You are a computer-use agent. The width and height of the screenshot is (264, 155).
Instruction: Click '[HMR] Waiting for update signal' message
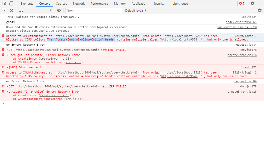[x=43, y=17]
